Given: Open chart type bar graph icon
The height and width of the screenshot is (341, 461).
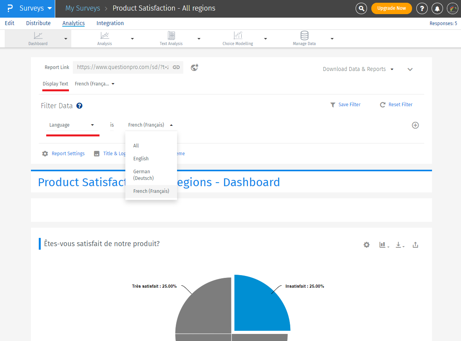Looking at the screenshot, I should 383,245.
